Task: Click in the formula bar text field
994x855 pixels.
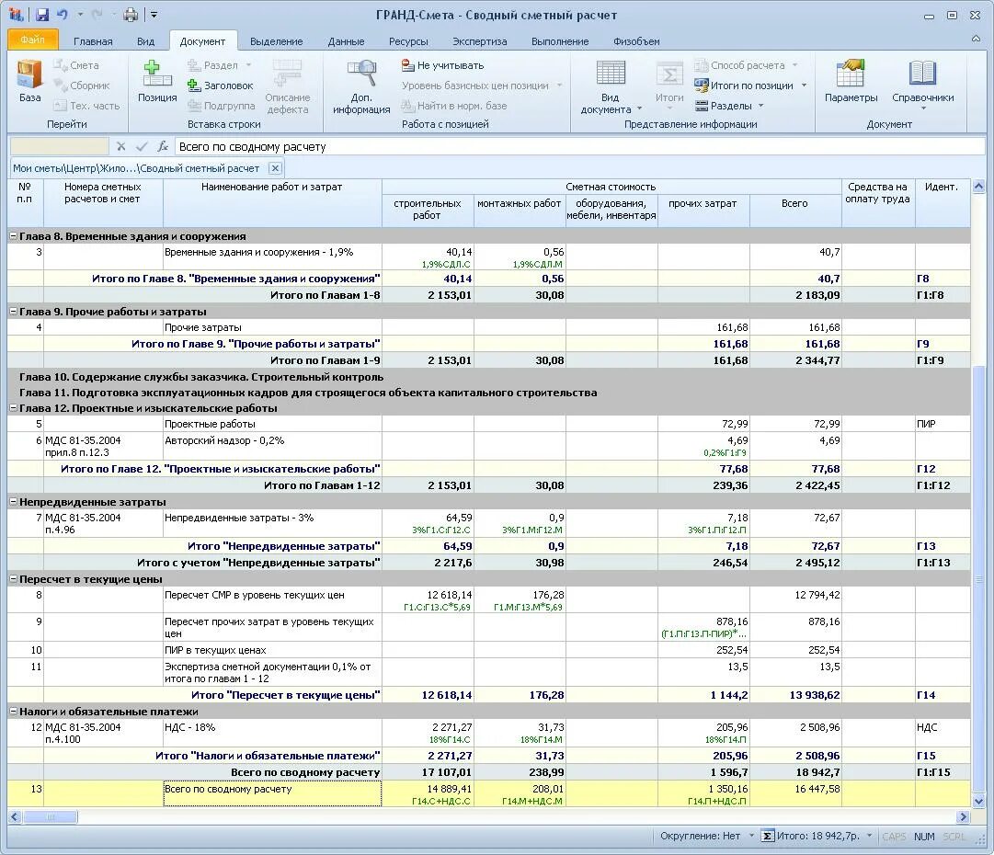Action: [579, 146]
